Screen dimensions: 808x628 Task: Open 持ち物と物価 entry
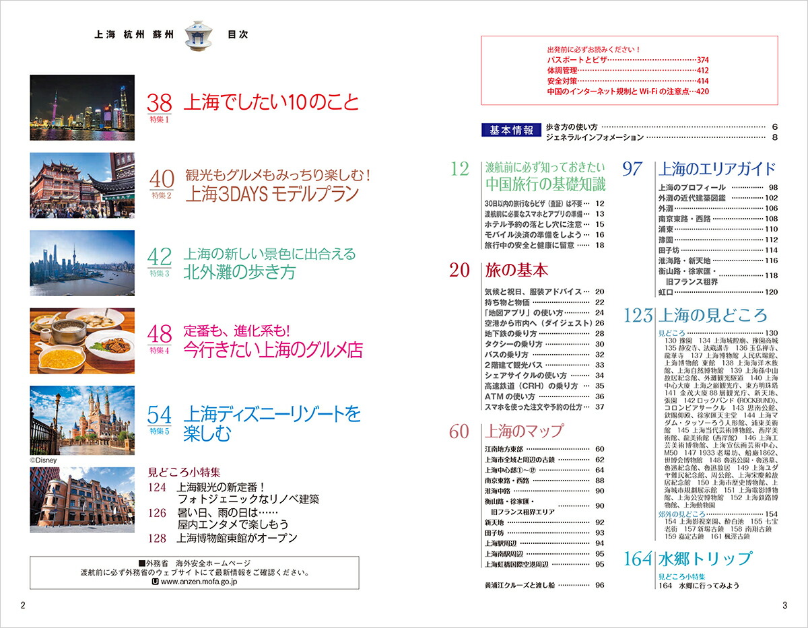(x=544, y=303)
